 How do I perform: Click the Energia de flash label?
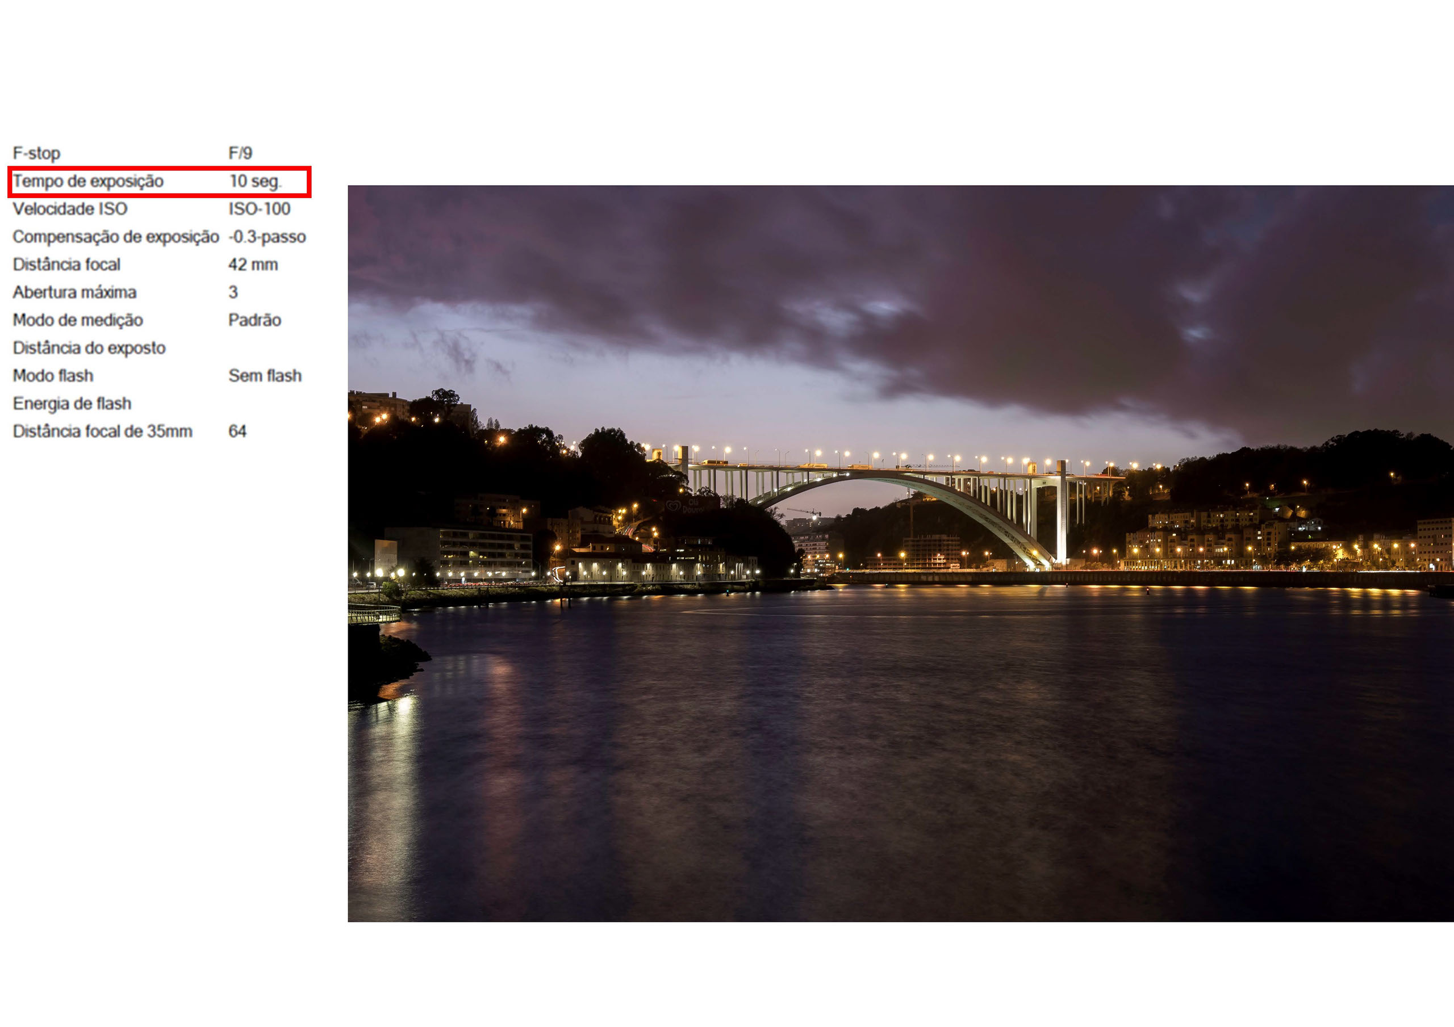(72, 404)
